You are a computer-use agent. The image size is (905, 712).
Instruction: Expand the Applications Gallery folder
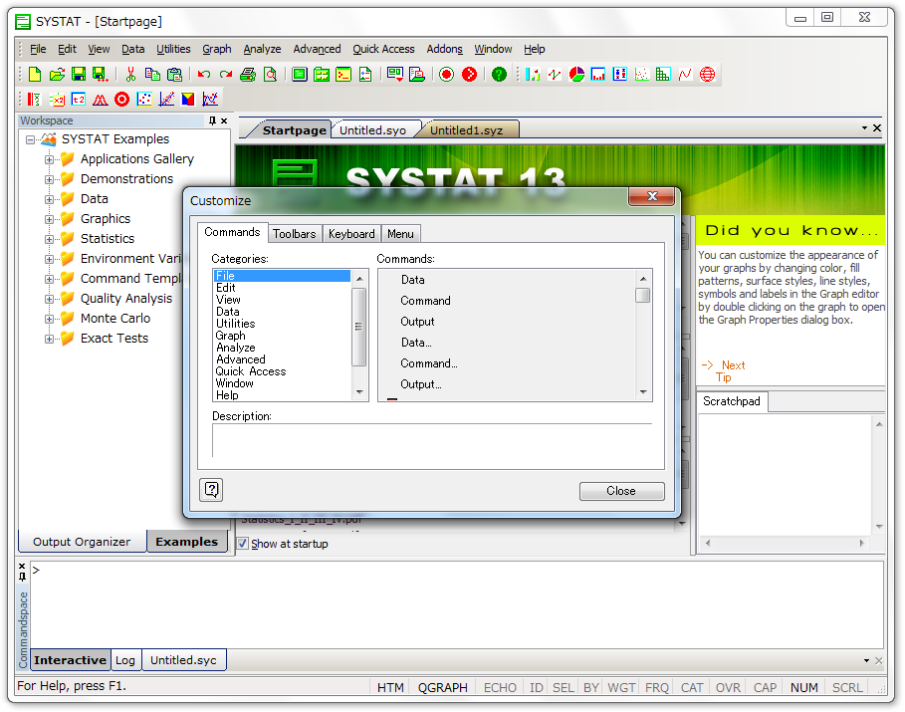point(49,159)
